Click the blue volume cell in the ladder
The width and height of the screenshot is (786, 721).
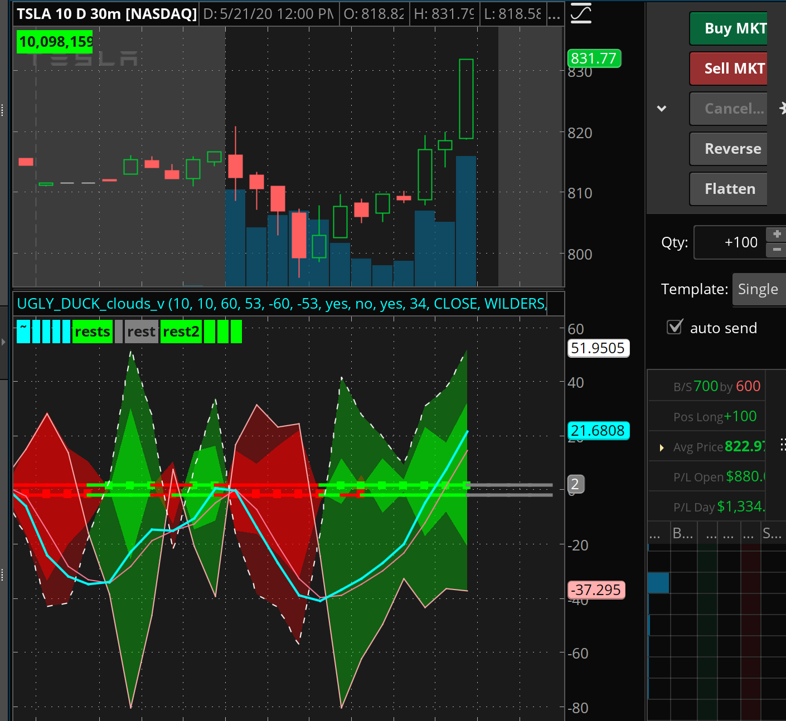(x=658, y=583)
